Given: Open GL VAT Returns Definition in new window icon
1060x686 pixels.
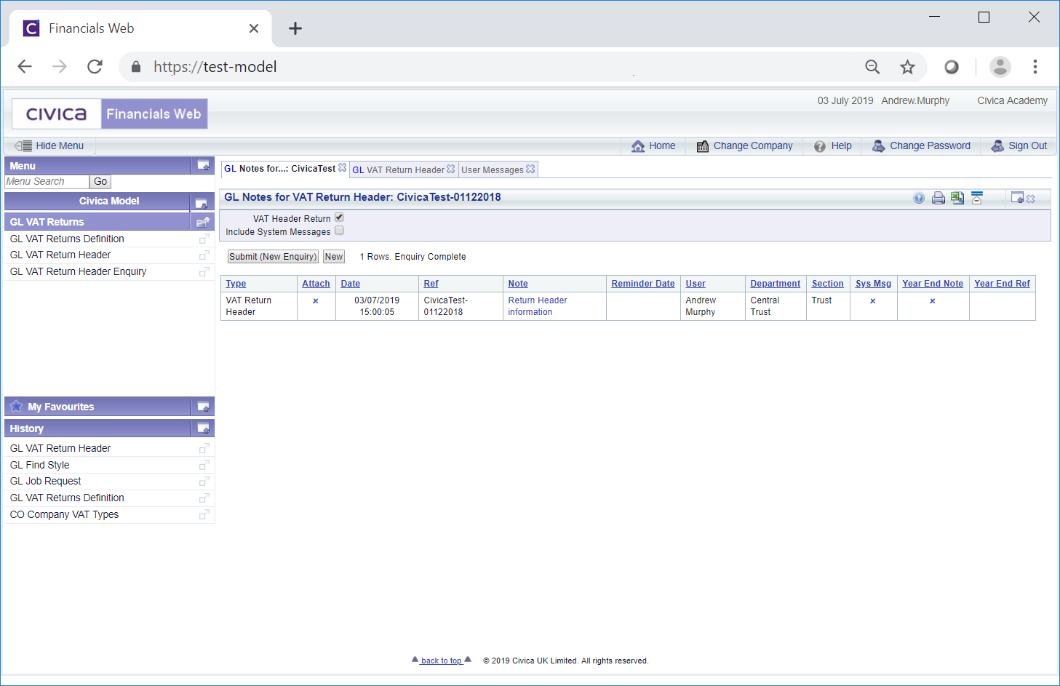Looking at the screenshot, I should click(204, 239).
